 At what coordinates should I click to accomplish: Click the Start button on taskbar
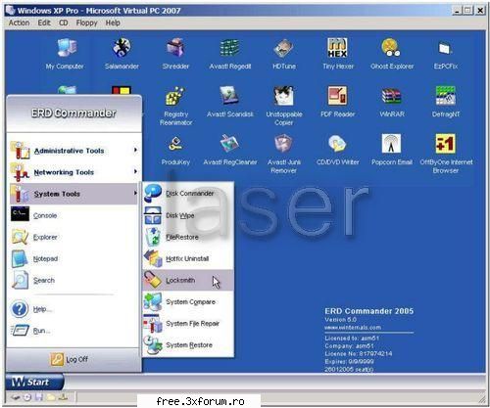click(x=34, y=382)
